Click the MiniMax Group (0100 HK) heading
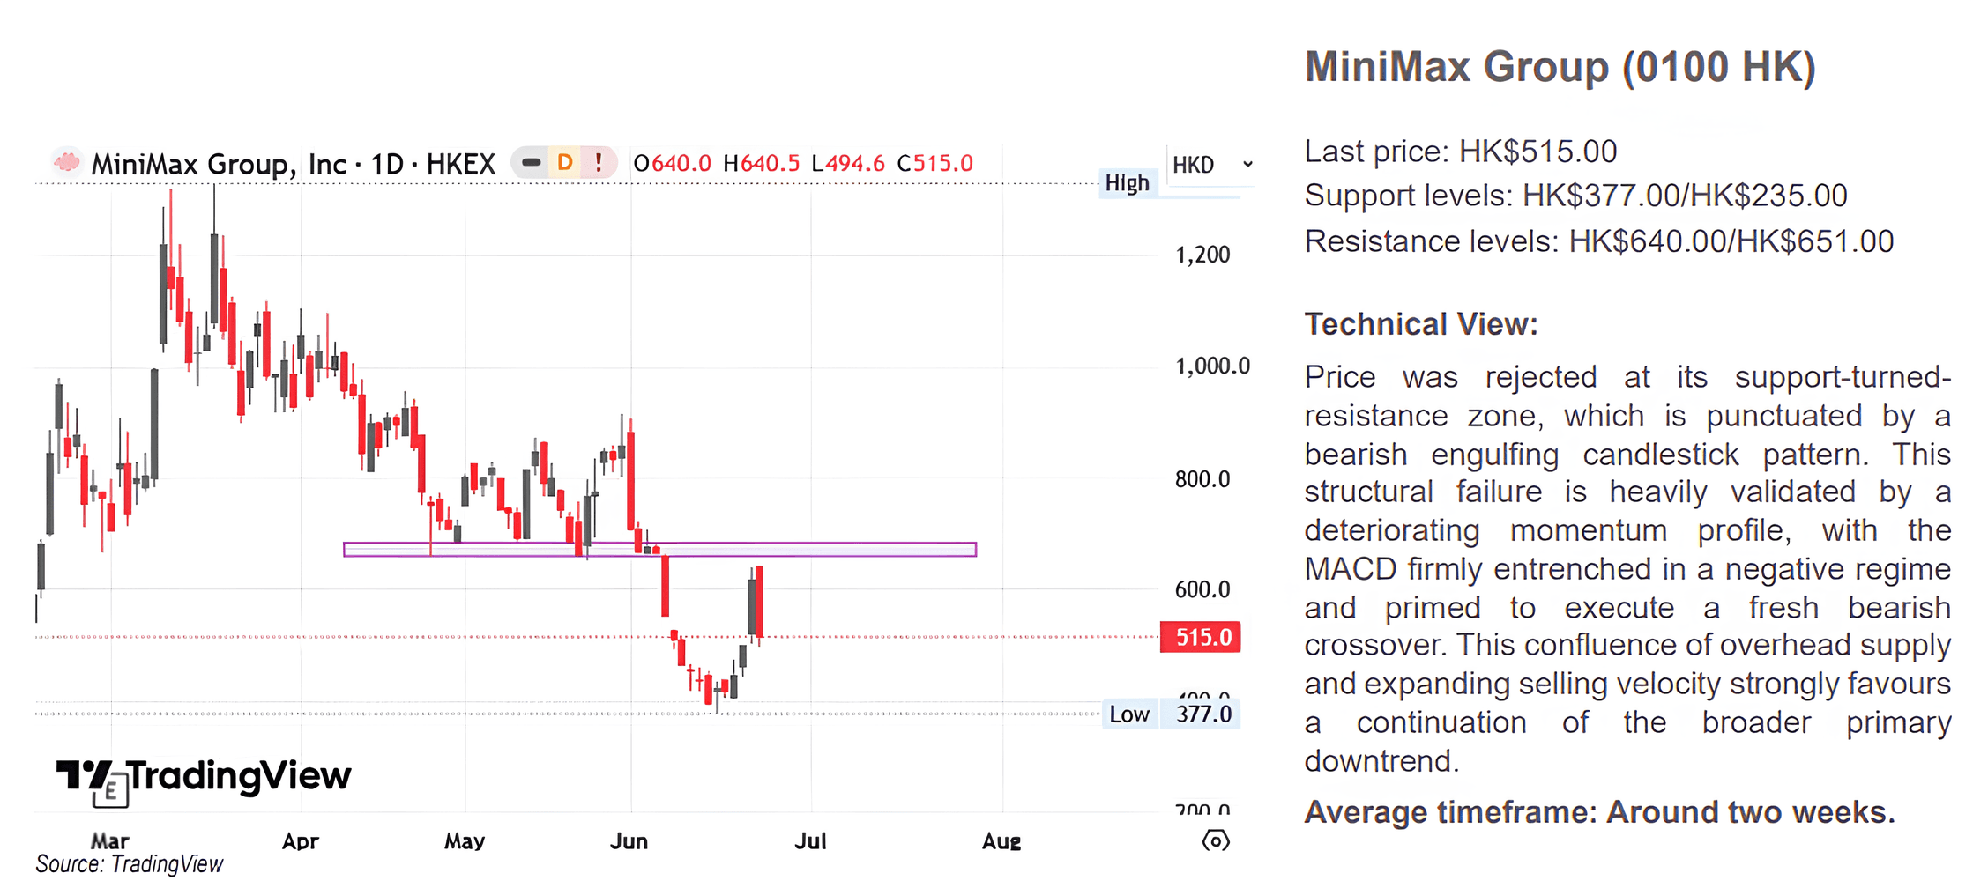Viewport: 1973px width, 888px height. tap(1560, 67)
